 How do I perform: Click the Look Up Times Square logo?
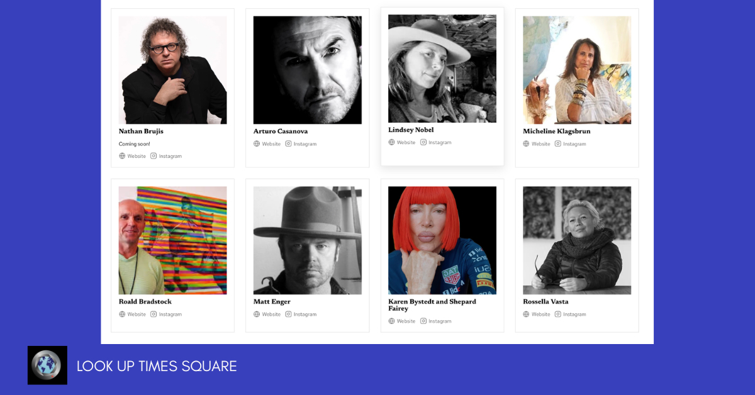(x=47, y=365)
